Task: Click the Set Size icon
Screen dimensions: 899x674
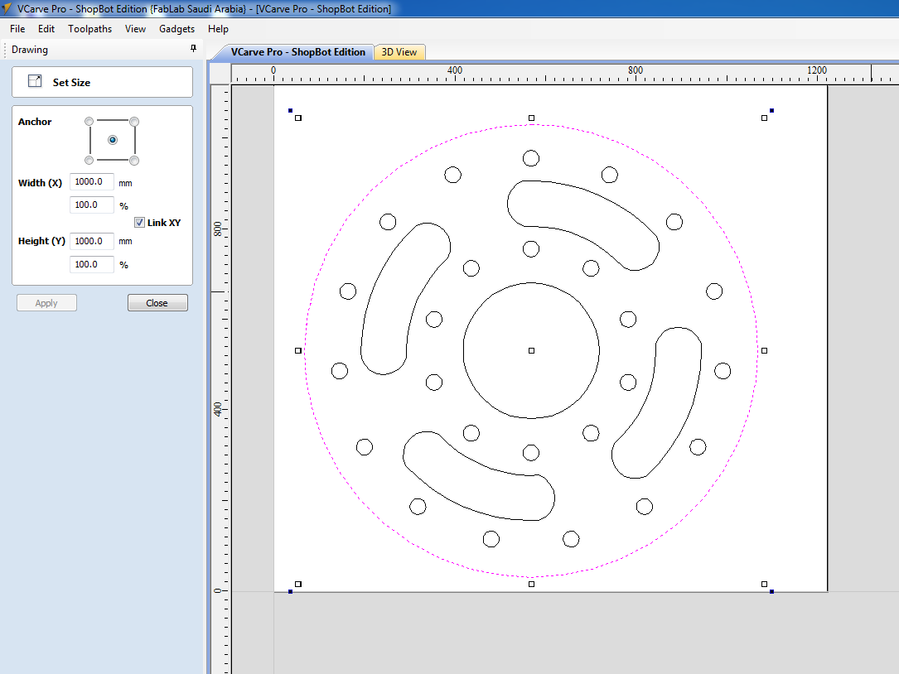Action: click(35, 81)
